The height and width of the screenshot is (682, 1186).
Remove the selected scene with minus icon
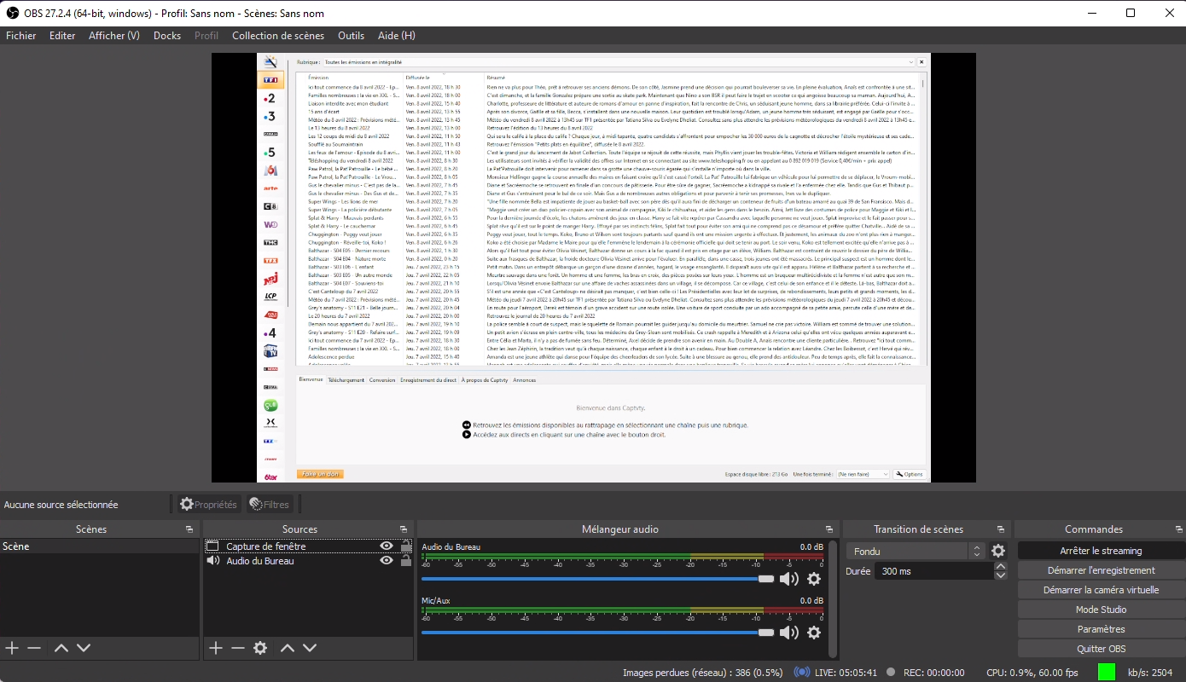pyautogui.click(x=34, y=648)
